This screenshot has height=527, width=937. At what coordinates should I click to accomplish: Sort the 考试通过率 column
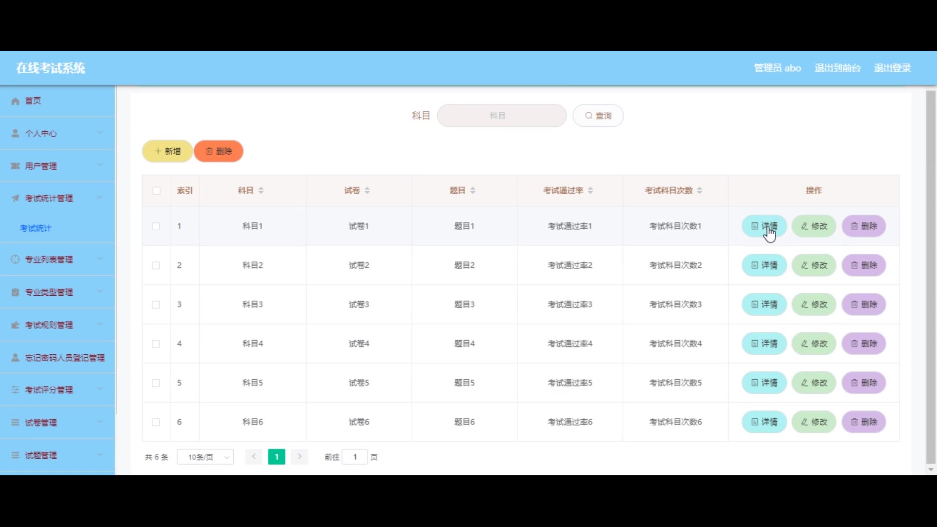click(x=591, y=190)
